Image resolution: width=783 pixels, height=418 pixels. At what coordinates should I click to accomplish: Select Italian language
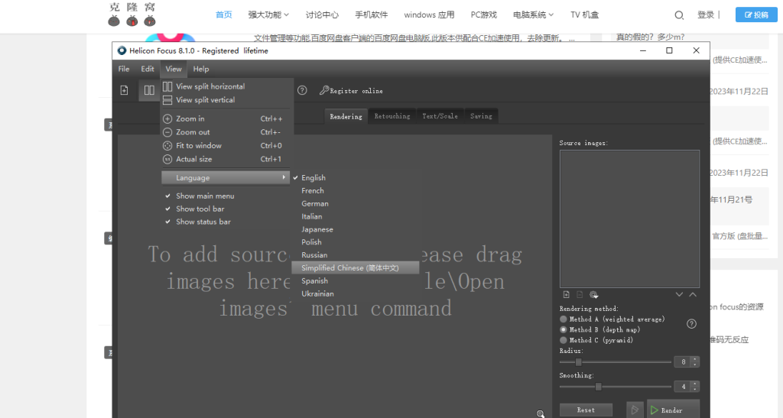click(356, 216)
